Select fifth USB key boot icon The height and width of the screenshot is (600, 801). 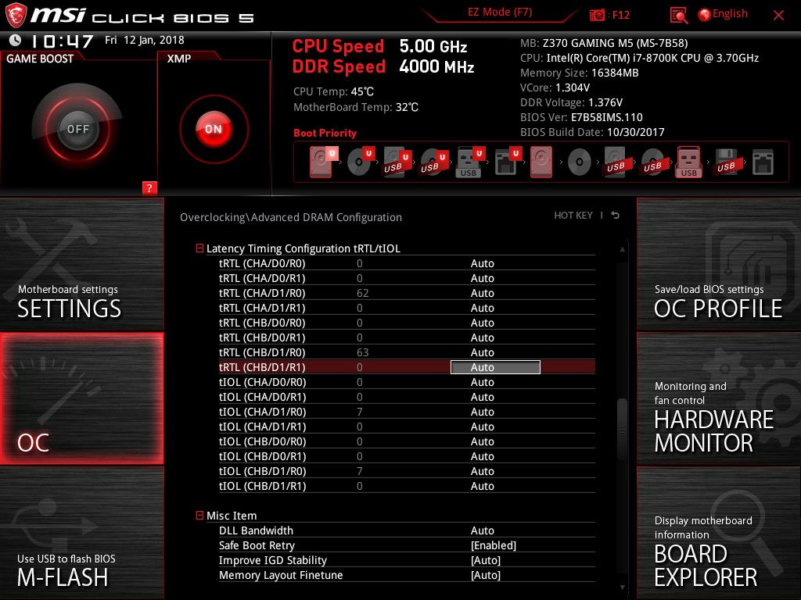pyautogui.click(x=470, y=162)
